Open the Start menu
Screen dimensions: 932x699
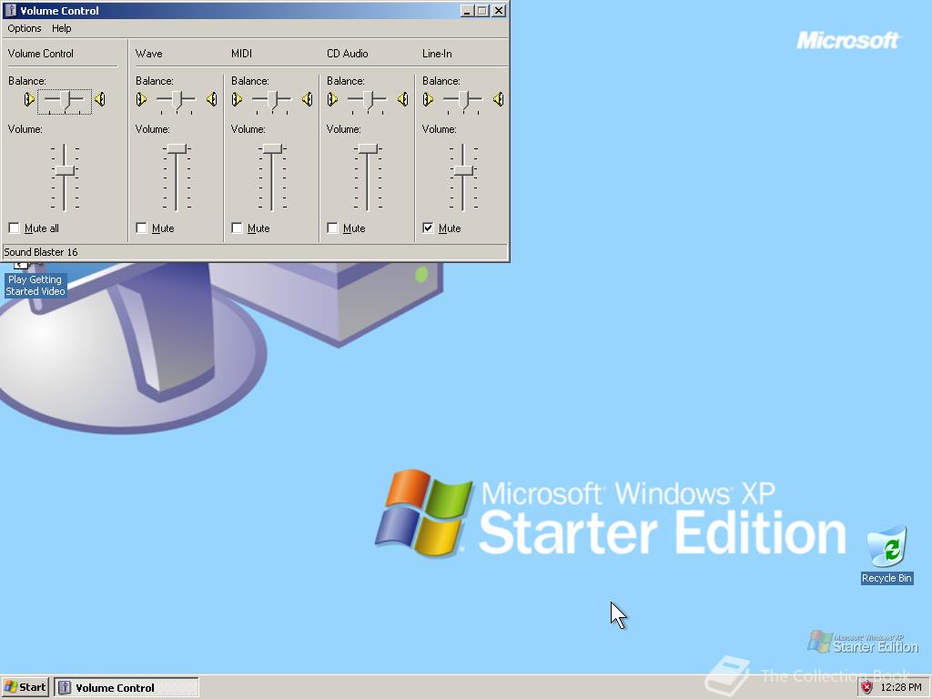25,687
